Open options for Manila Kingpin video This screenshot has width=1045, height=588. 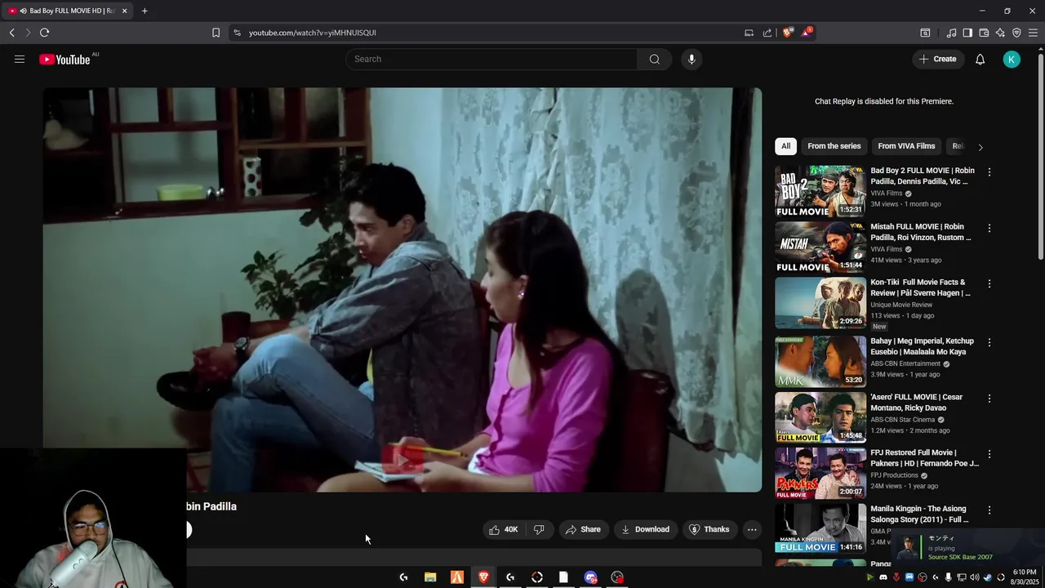[989, 510]
